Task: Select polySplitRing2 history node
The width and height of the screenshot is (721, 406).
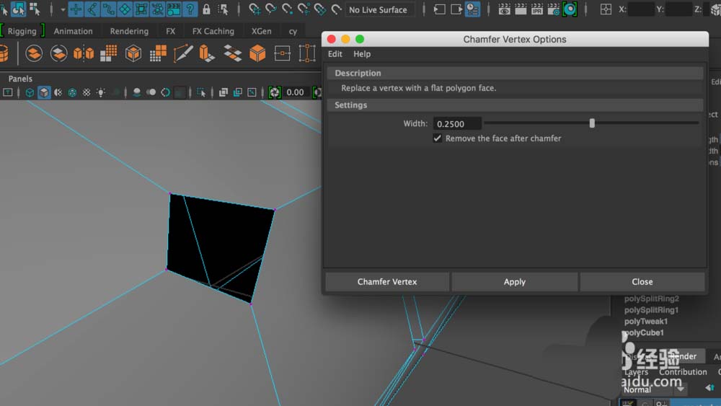Action: pyautogui.click(x=652, y=299)
